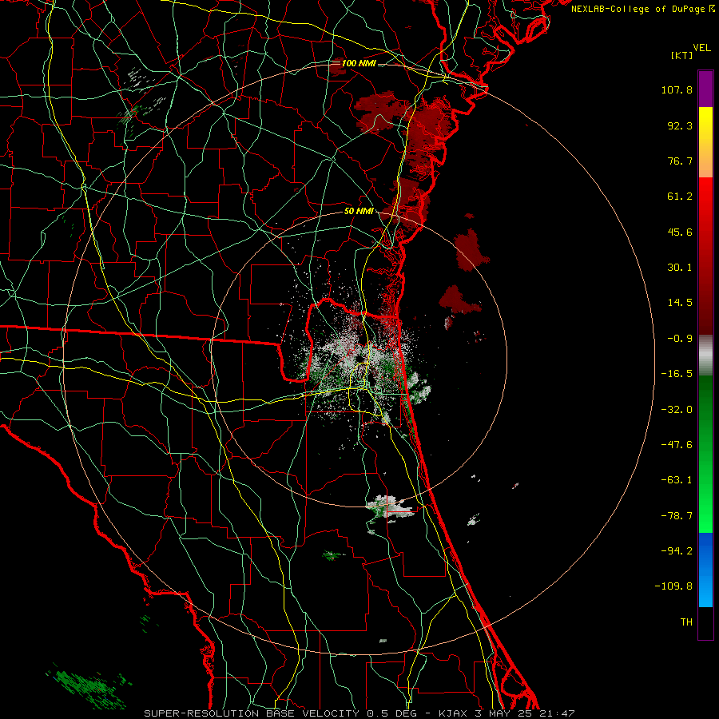Screen dimensions: 719x719
Task: Select the 107.8 velocity scale value
Action: (x=677, y=89)
